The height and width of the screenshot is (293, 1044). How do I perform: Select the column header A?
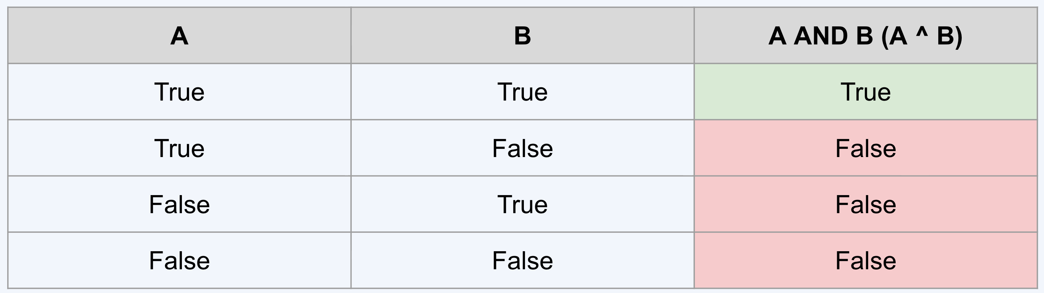pyautogui.click(x=179, y=35)
